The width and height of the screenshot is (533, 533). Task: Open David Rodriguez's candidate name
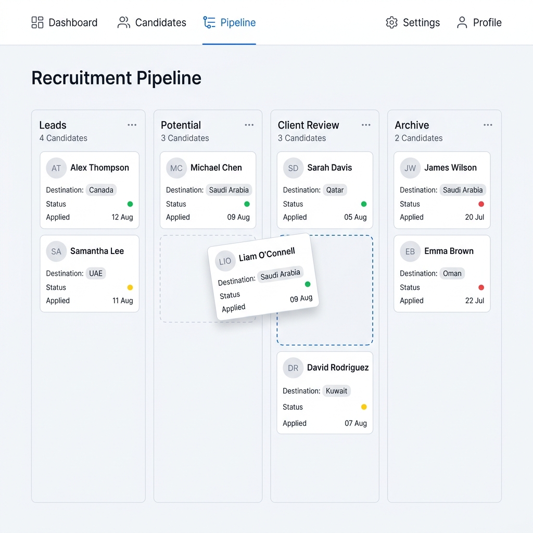click(x=338, y=367)
